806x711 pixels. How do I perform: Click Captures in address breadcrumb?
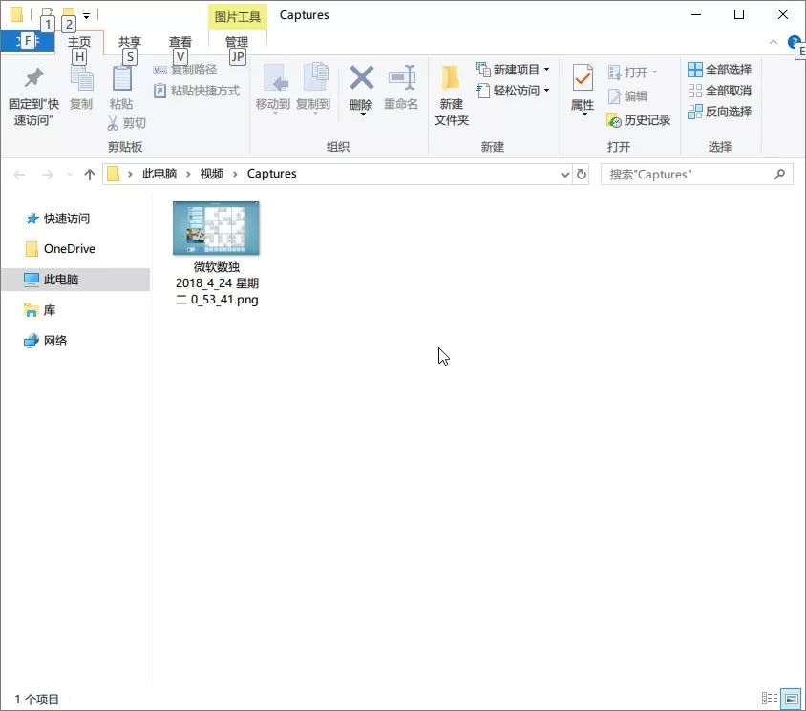coord(271,174)
